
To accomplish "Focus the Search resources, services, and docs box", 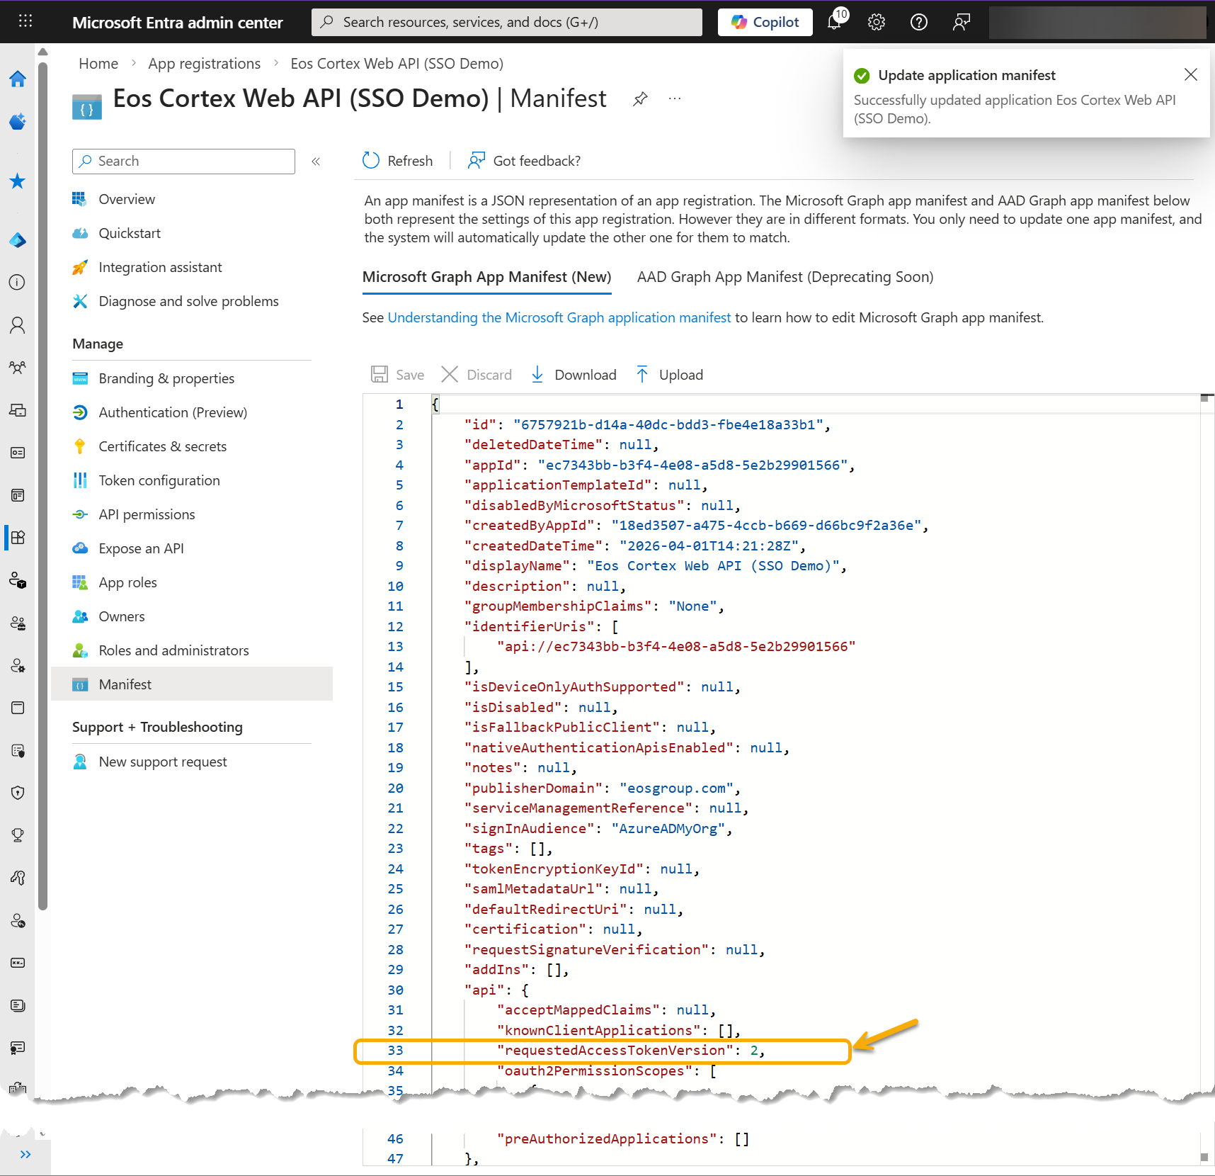I will pyautogui.click(x=507, y=22).
